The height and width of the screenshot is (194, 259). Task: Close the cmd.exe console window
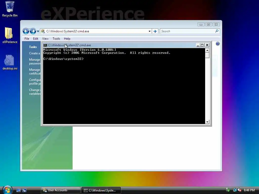pos(207,45)
